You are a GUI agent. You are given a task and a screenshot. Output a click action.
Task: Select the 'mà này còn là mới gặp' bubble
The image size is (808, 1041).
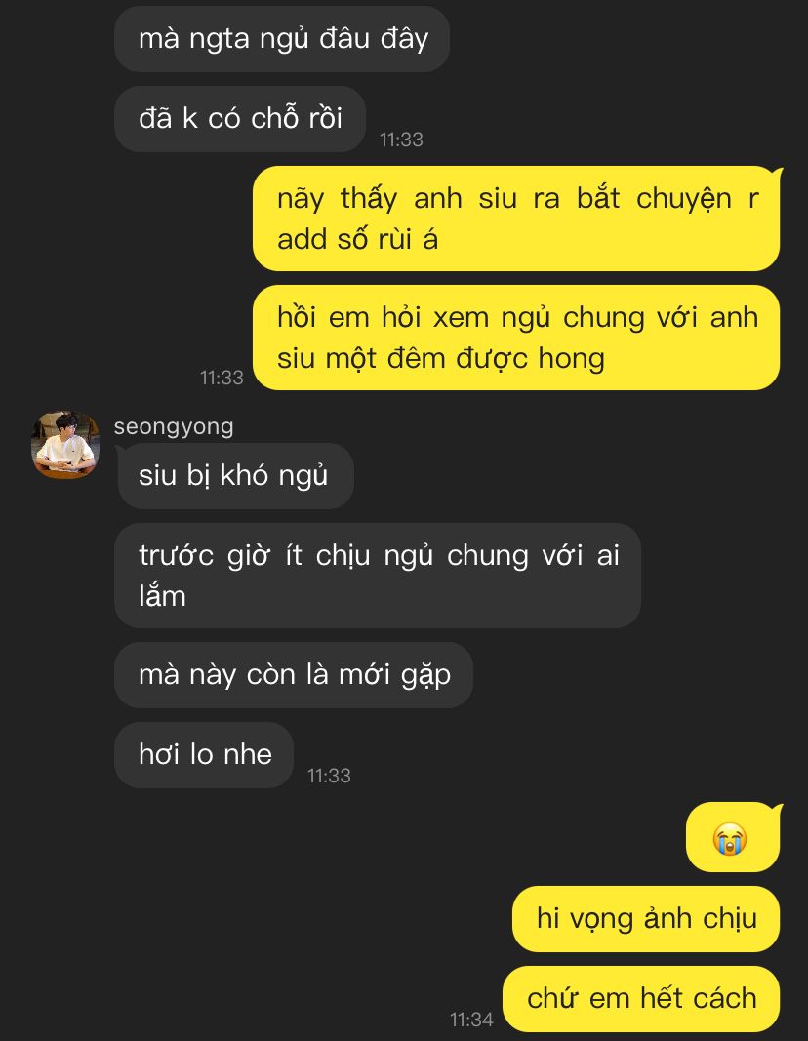pos(294,675)
